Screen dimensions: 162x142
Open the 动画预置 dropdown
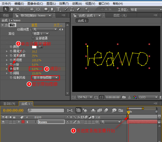pos(45,29)
